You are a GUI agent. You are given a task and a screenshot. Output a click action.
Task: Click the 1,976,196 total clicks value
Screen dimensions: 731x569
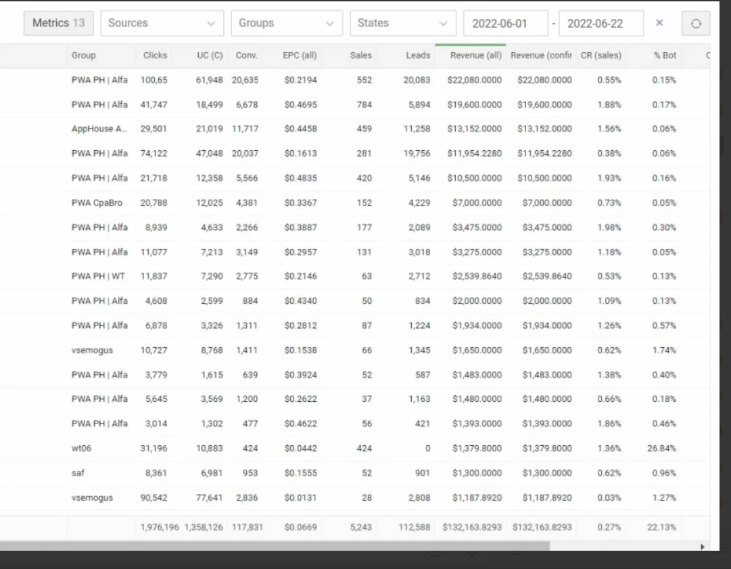pyautogui.click(x=160, y=527)
